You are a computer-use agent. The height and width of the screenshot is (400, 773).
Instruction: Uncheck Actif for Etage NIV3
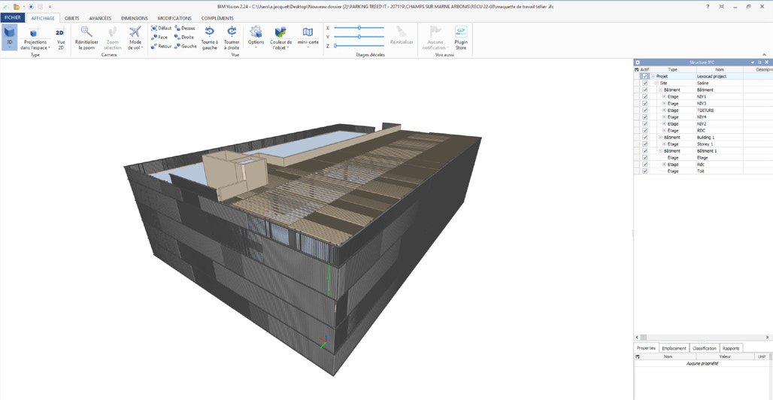645,104
